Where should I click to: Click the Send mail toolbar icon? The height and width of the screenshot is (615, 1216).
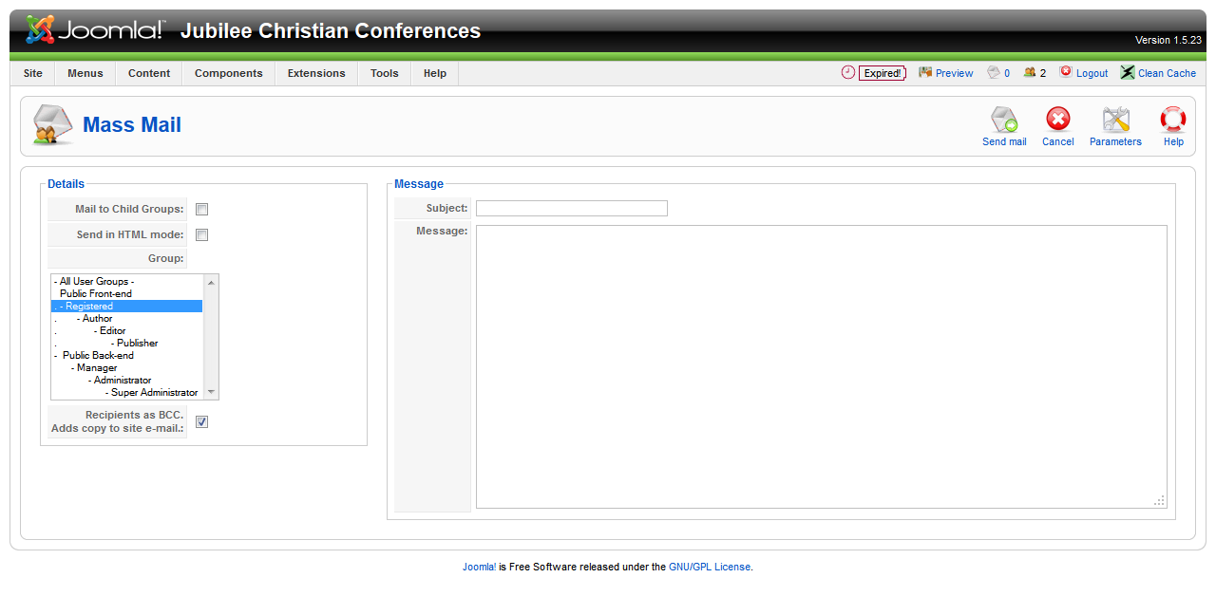click(1004, 120)
